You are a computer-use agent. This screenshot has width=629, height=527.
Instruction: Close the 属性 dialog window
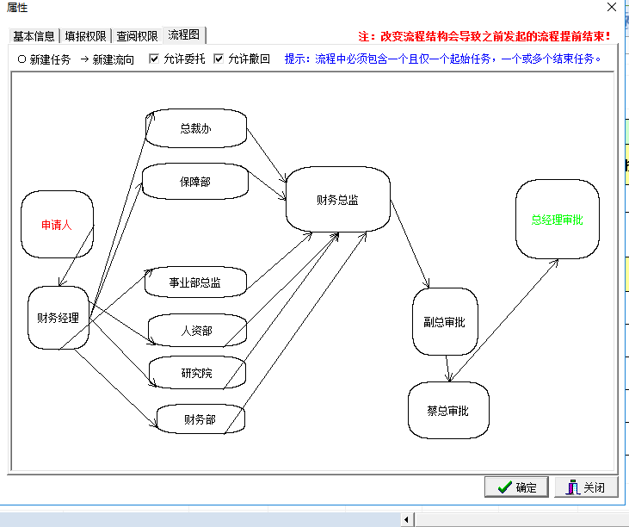click(612, 7)
